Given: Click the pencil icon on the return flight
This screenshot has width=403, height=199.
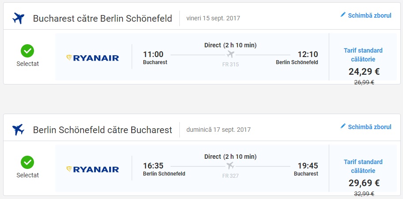Looking at the screenshot, I should click(343, 126).
